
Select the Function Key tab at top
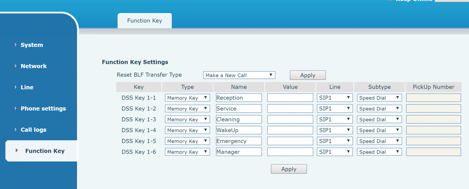[144, 21]
